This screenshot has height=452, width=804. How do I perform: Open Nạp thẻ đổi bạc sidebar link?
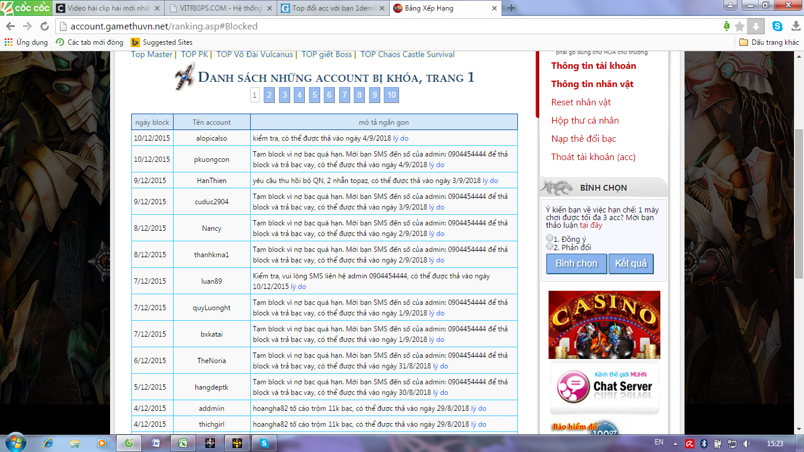583,139
